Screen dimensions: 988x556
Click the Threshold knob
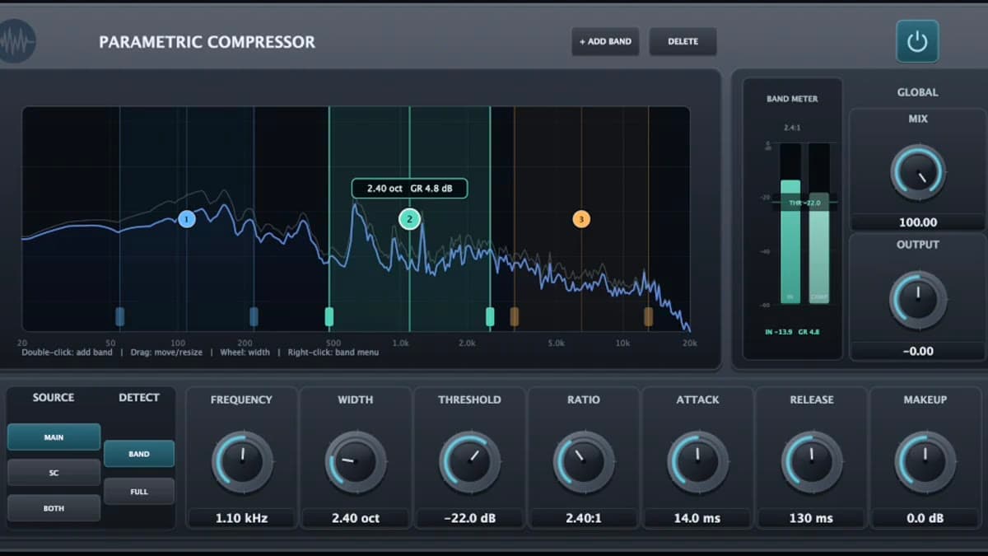click(469, 462)
